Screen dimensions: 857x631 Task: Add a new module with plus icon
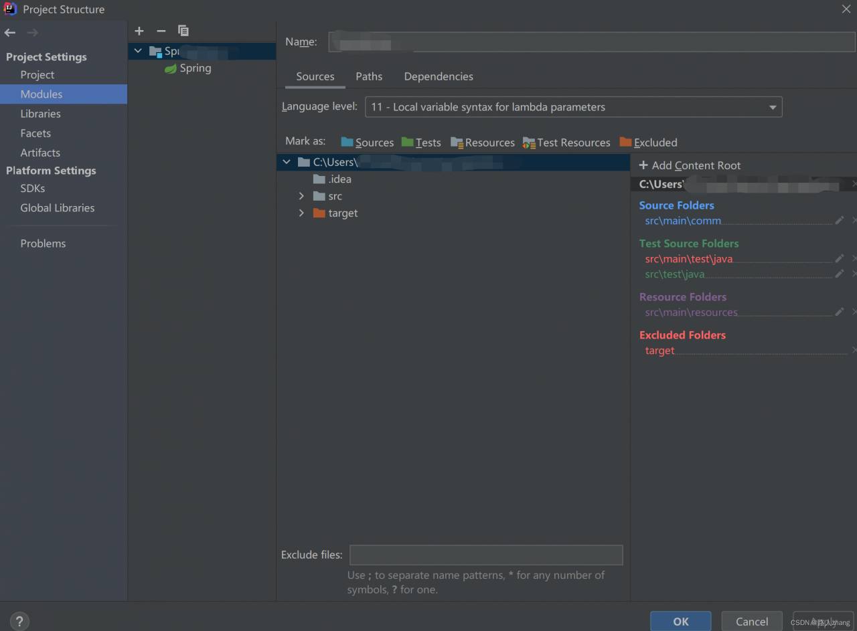pyautogui.click(x=139, y=31)
